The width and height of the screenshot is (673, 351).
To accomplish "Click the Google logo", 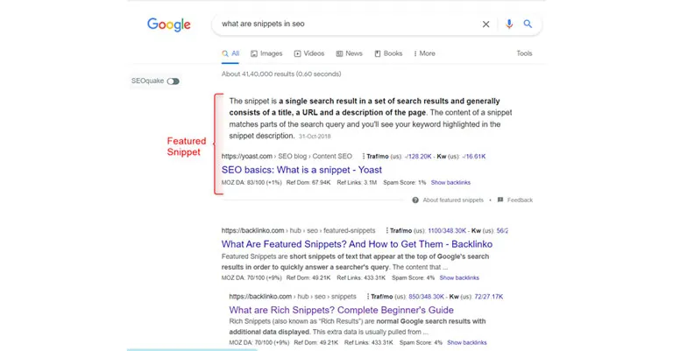I will 168,25.
